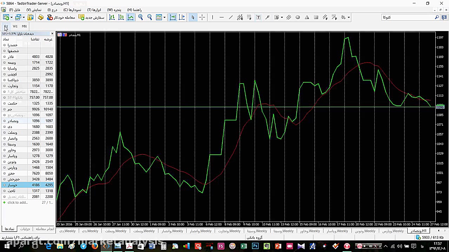449x252 pixels.
Task: Select the cursor arrow tool
Action: pos(193,17)
